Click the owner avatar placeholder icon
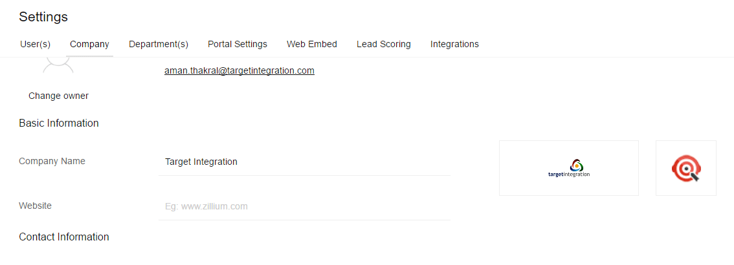Viewport: 734px width, 265px height. coord(58,65)
